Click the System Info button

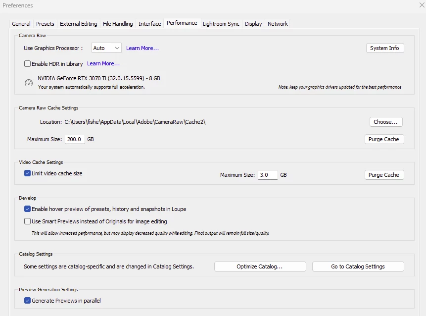tap(385, 48)
